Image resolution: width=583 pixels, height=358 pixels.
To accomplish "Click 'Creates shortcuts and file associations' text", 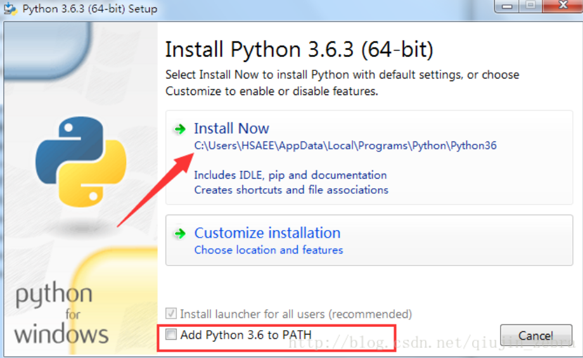I will point(291,190).
